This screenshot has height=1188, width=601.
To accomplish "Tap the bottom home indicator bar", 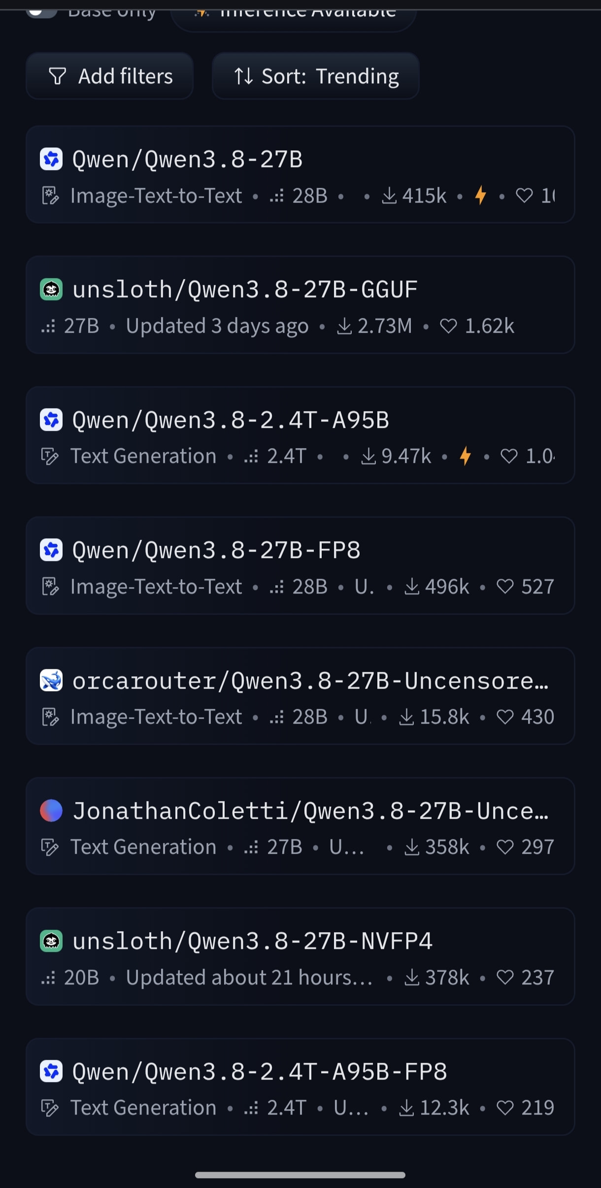I will pyautogui.click(x=300, y=1175).
